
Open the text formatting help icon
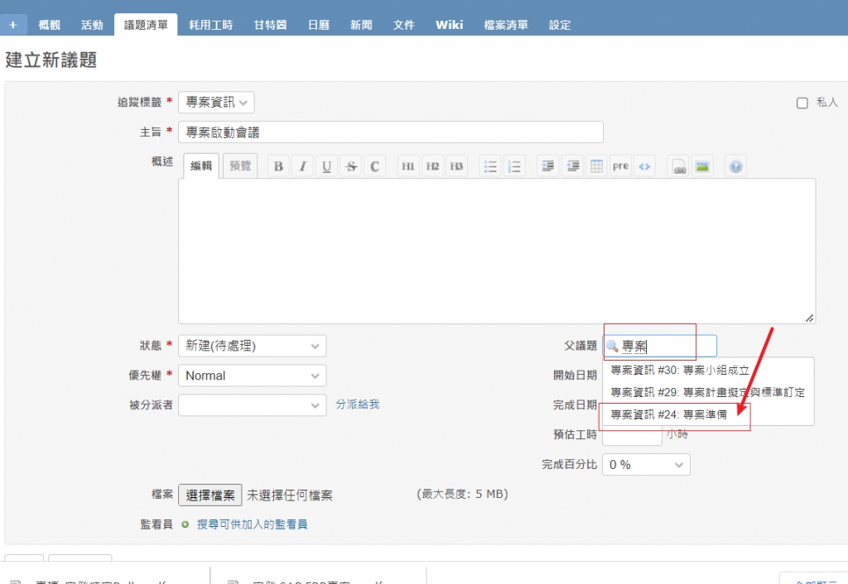pos(735,166)
